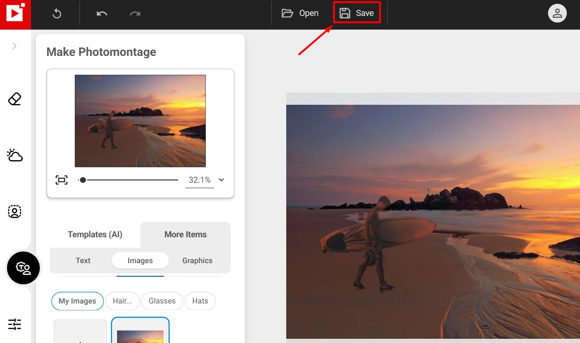Switch to More Items tab

[186, 234]
